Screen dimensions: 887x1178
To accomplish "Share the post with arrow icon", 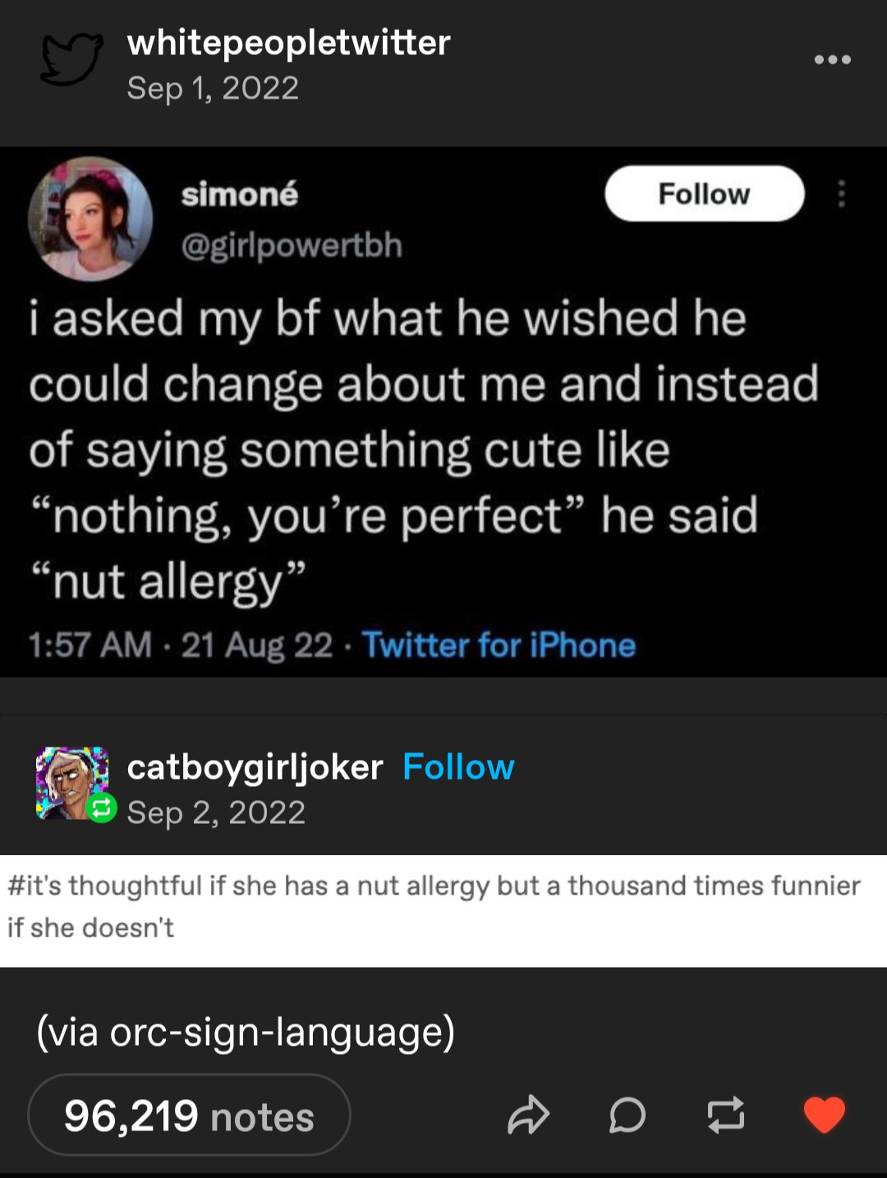I will (x=528, y=1115).
